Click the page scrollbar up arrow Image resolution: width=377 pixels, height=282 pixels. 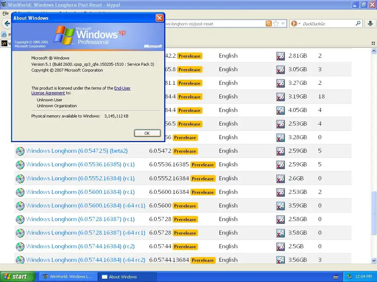(374, 51)
